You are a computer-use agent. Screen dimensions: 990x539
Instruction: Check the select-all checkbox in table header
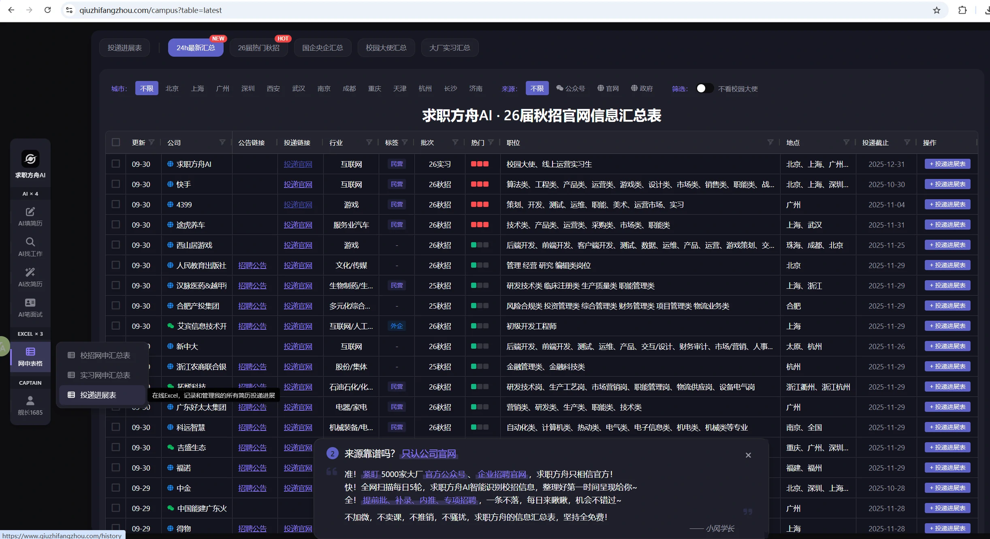coord(116,142)
